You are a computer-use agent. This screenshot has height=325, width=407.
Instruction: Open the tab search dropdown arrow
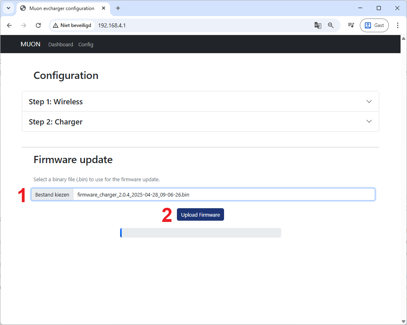(8, 8)
